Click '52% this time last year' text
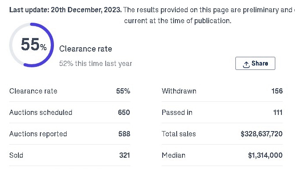Viewport: 295px width, 187px height. coord(96,64)
